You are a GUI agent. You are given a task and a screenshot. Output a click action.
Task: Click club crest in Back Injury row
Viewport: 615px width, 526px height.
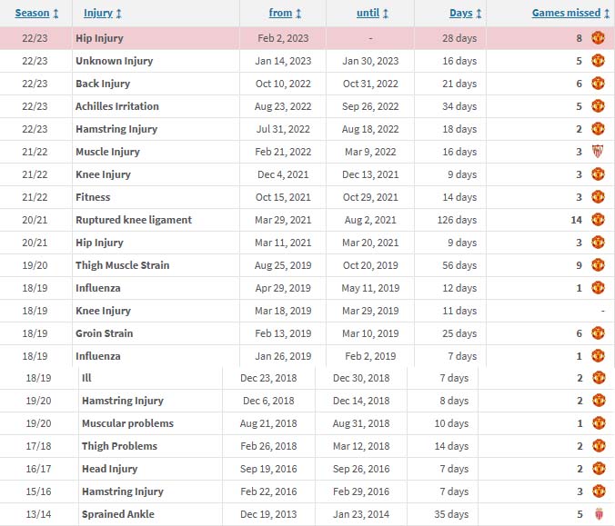coord(598,84)
